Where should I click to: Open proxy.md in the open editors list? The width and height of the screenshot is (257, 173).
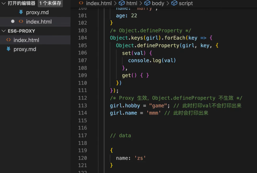point(37,12)
